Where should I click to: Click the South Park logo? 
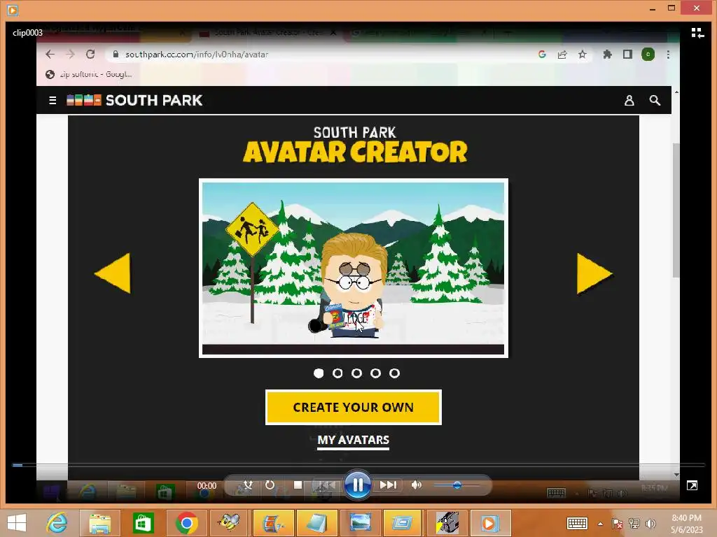tap(134, 100)
